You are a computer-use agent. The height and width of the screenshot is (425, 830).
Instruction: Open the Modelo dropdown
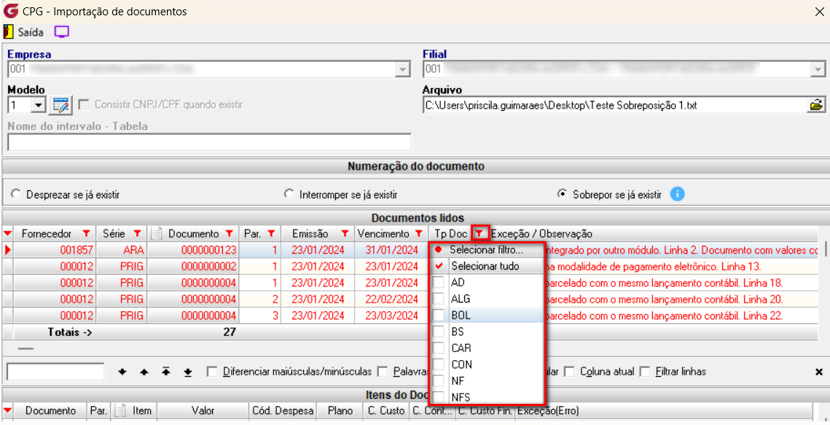[x=38, y=105]
